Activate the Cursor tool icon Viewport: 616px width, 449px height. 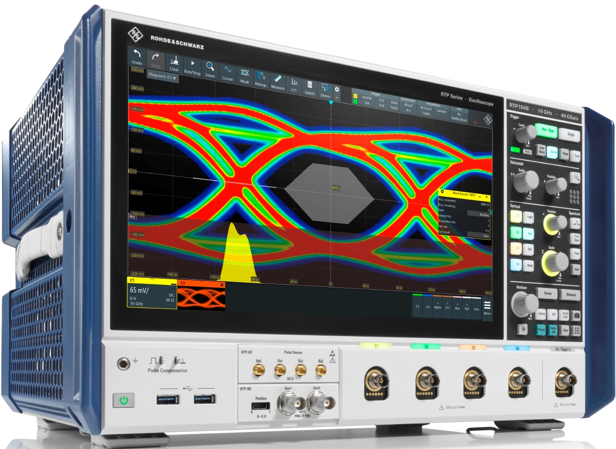(227, 72)
